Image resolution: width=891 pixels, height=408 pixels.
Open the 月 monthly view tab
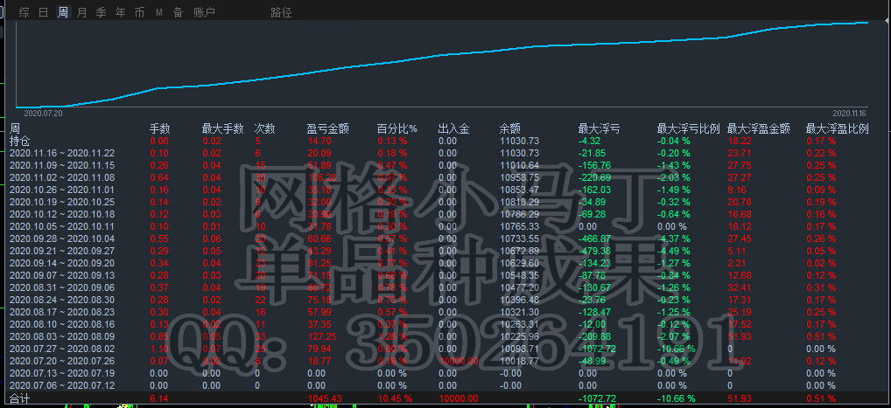click(81, 12)
